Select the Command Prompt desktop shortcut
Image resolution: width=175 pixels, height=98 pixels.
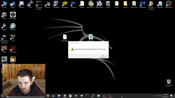click(39, 5)
